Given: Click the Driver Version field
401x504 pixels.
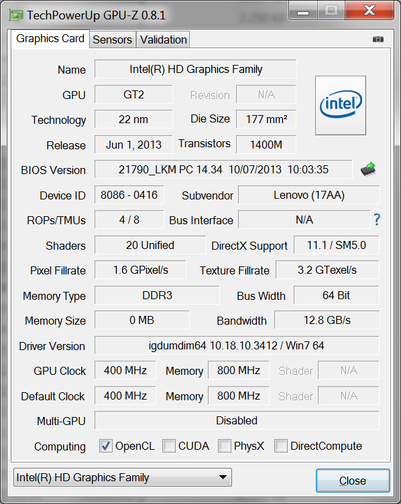Looking at the screenshot, I should (237, 345).
